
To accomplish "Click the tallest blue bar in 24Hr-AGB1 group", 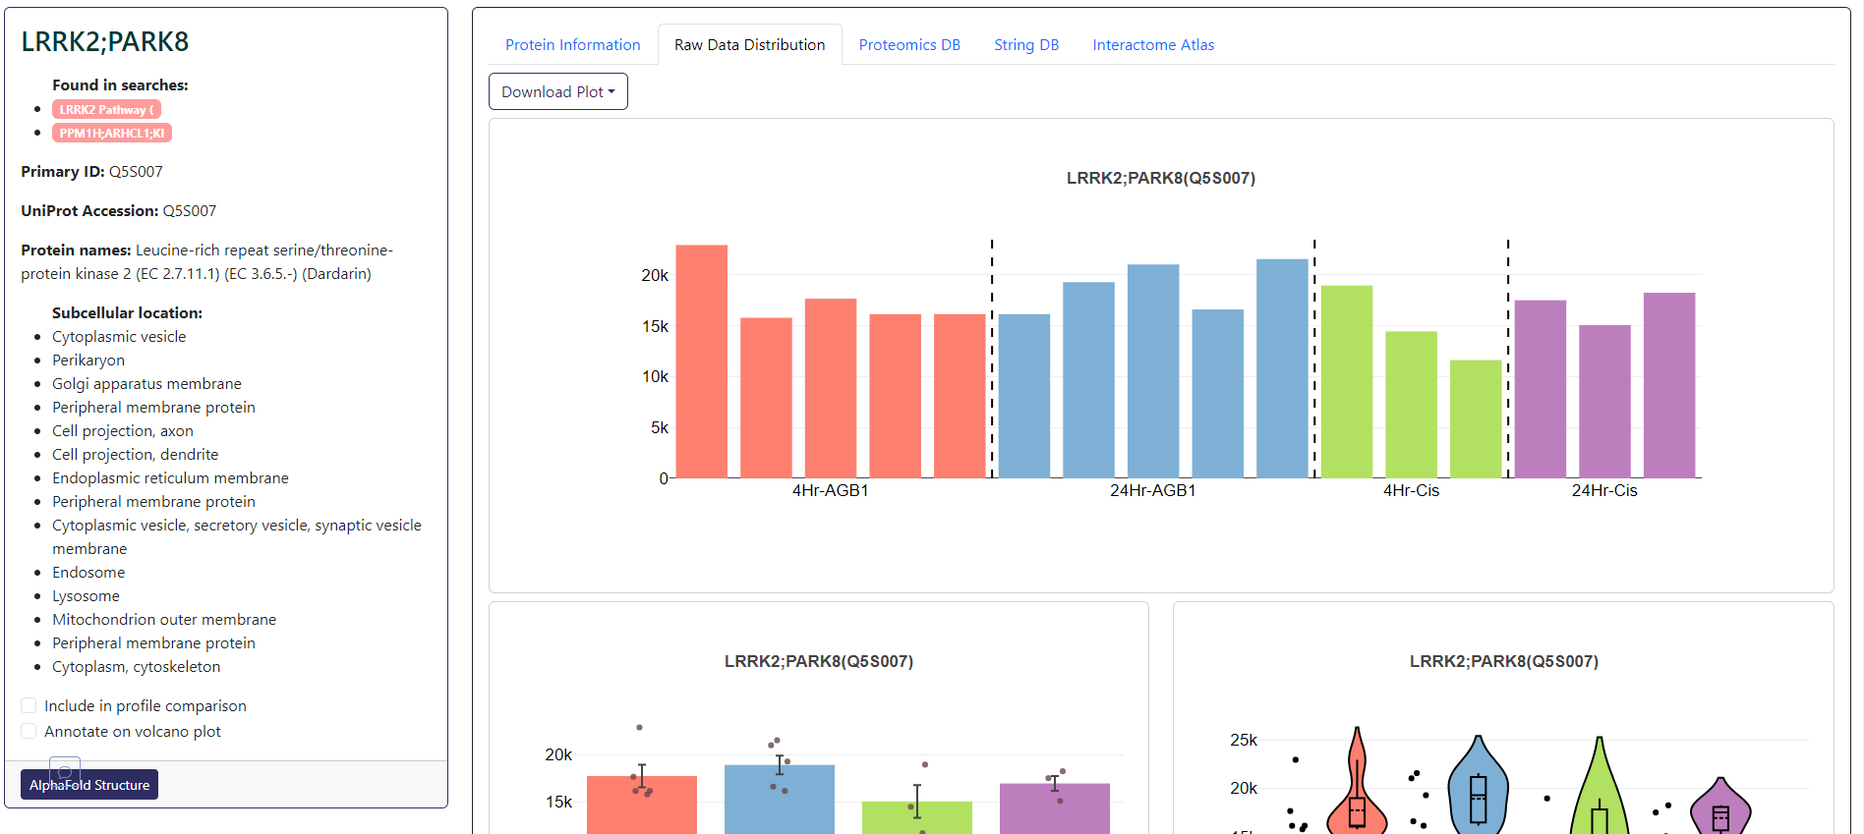I will pyautogui.click(x=1282, y=368).
